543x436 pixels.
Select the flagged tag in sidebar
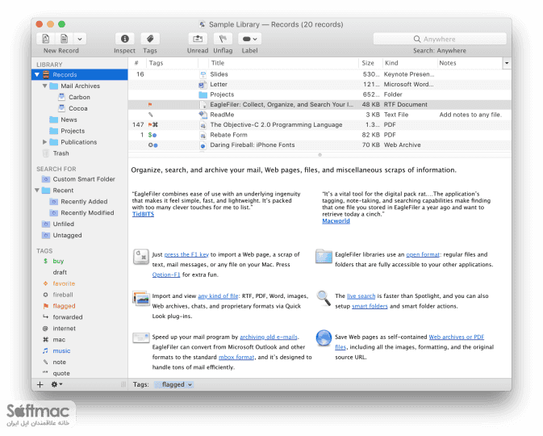[64, 306]
